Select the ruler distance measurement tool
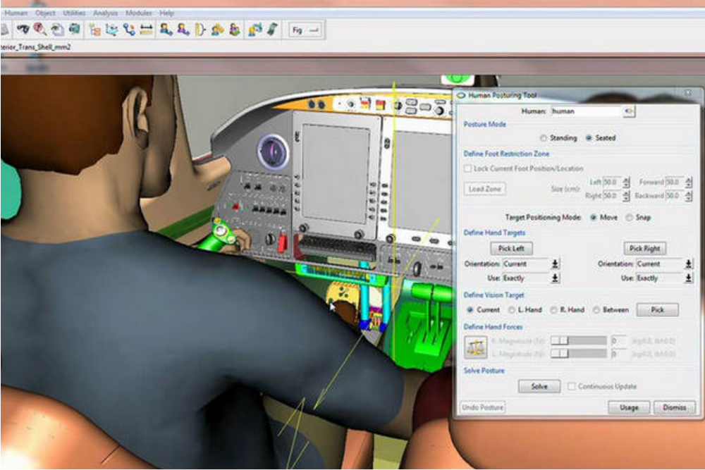The image size is (705, 470). pos(146,30)
